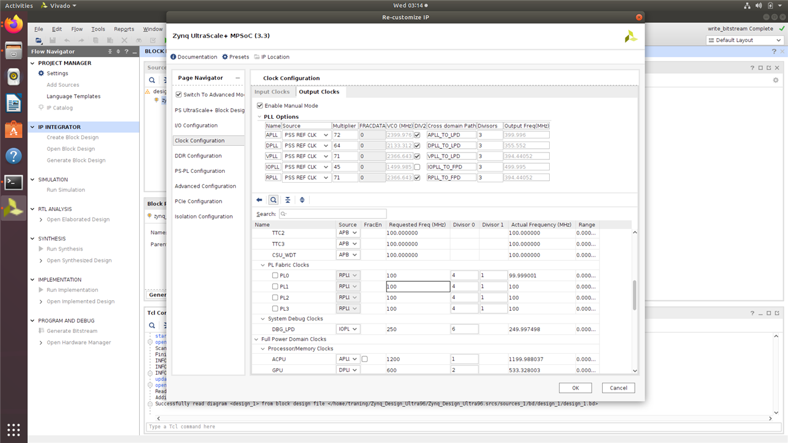
Task: Minimize the Flow Navigator panel
Action: click(134, 52)
